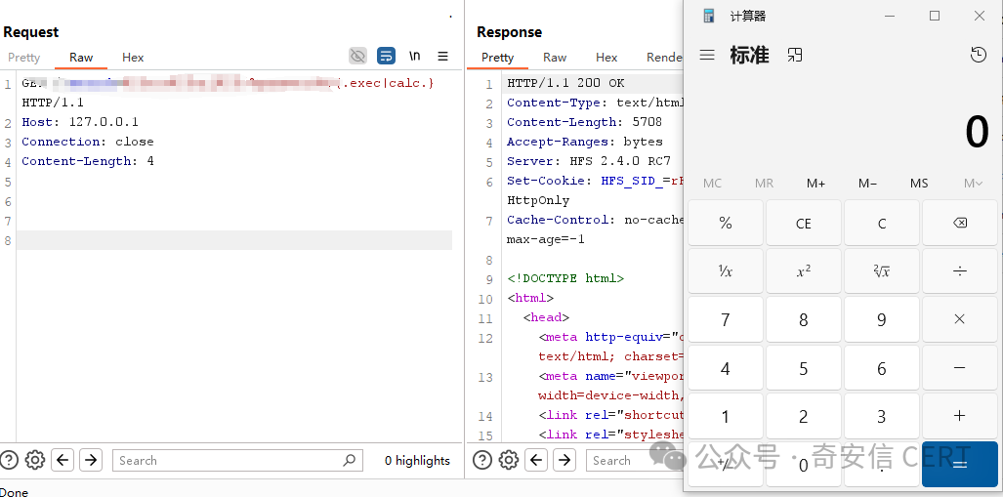Click the 3 digit key on Calculator
The width and height of the screenshot is (1003, 497).
pyautogui.click(x=882, y=416)
